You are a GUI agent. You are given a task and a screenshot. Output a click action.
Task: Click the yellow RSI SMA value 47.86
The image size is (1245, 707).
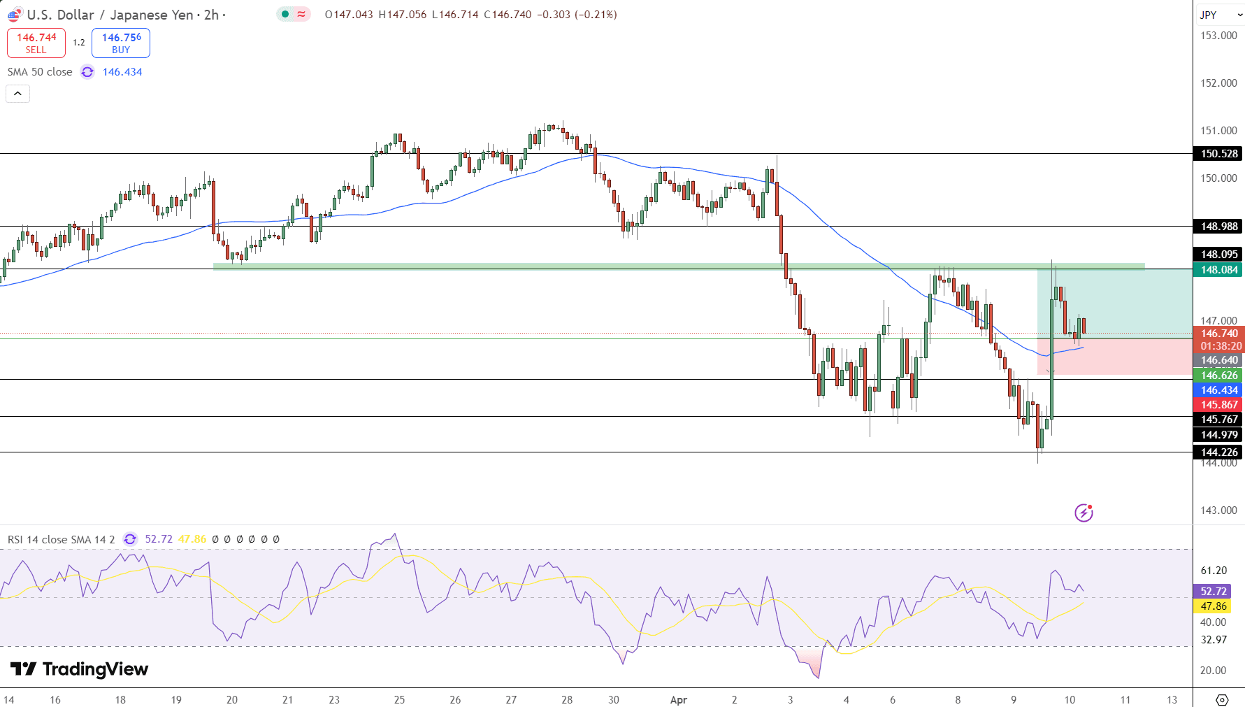[x=192, y=539]
